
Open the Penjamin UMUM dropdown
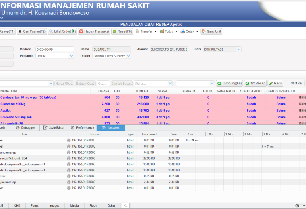[72, 56]
